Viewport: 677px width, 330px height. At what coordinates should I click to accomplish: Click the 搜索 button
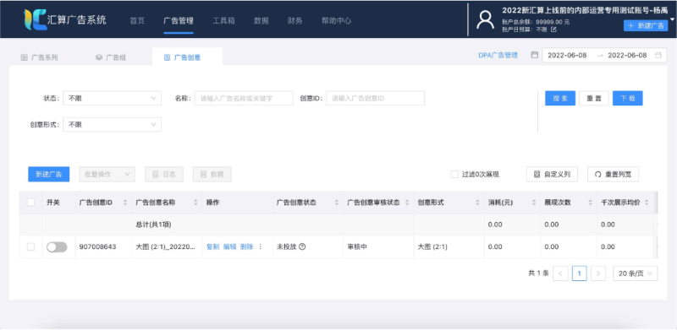click(x=560, y=98)
